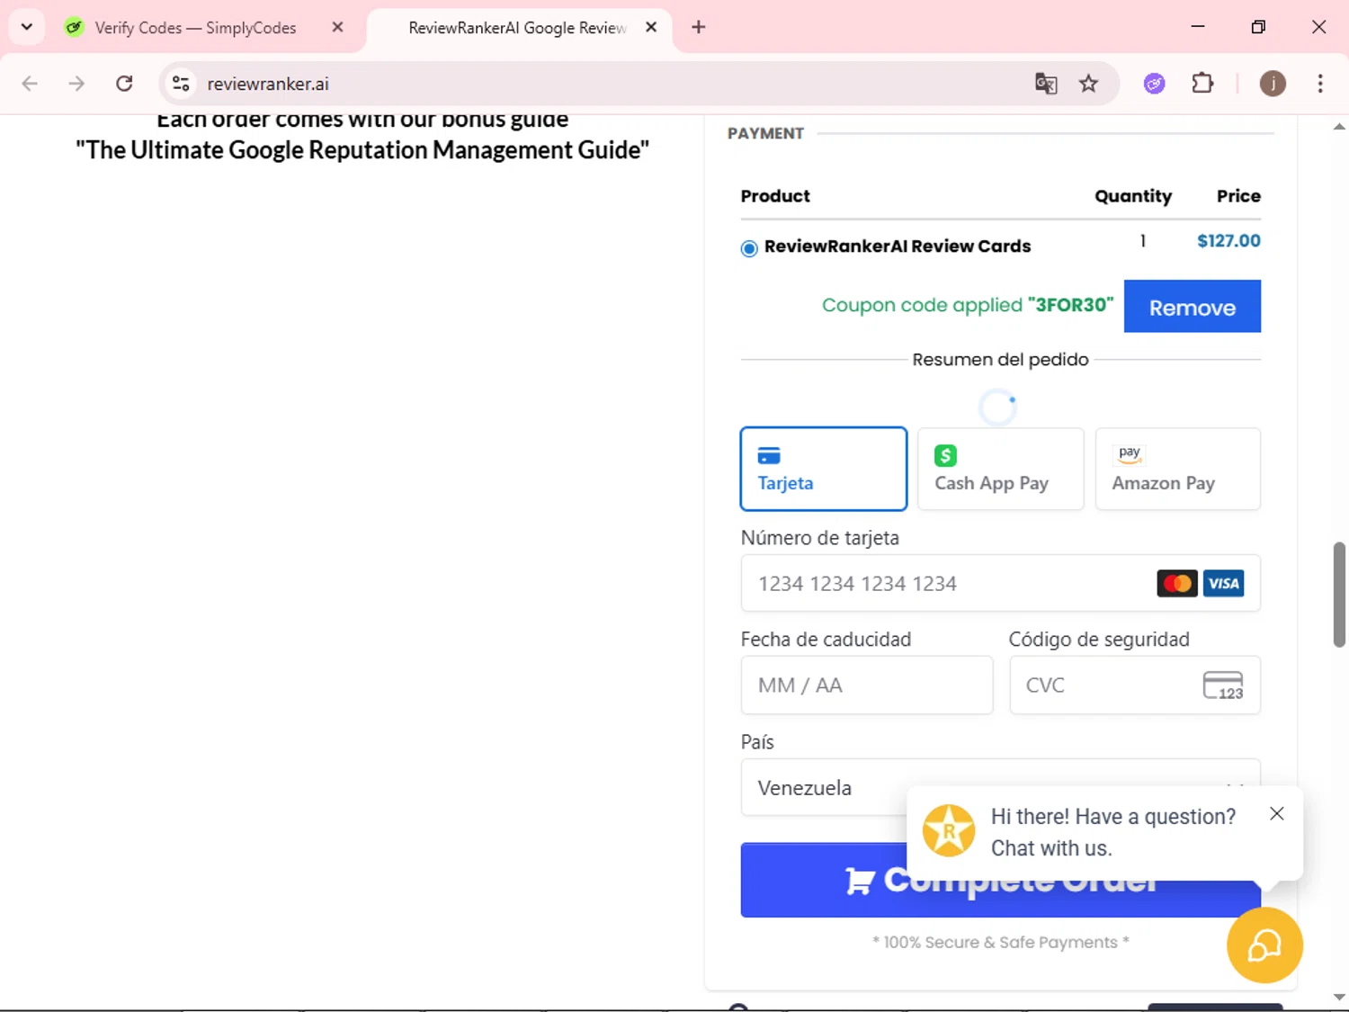
Task: Click the VISA logo in card field
Action: [1223, 584]
